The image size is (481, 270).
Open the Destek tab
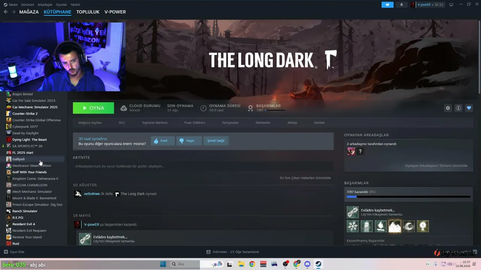[x=319, y=123]
